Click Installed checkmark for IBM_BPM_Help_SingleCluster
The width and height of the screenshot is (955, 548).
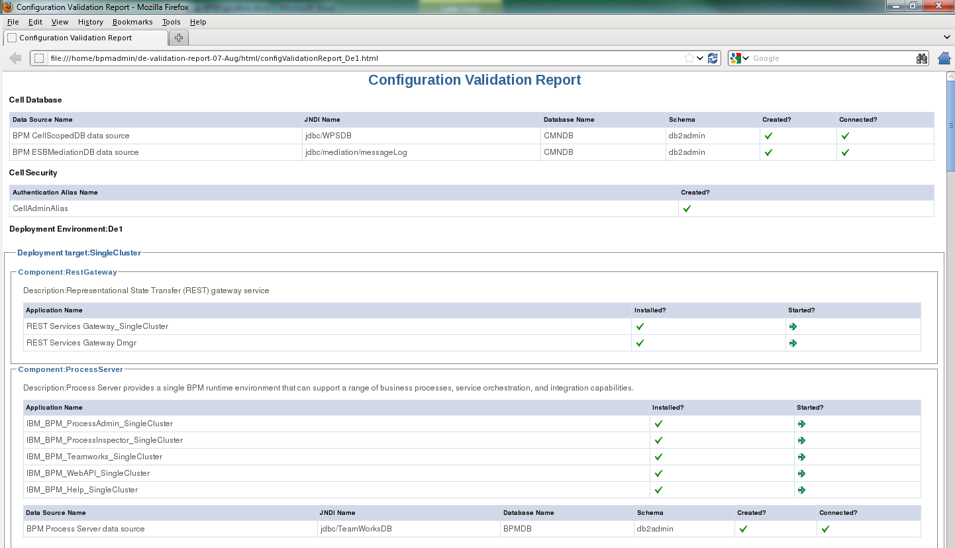[658, 490]
